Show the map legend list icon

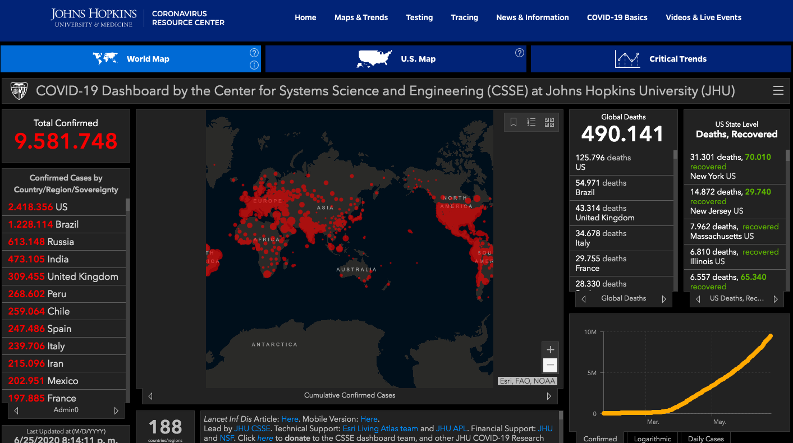(531, 122)
